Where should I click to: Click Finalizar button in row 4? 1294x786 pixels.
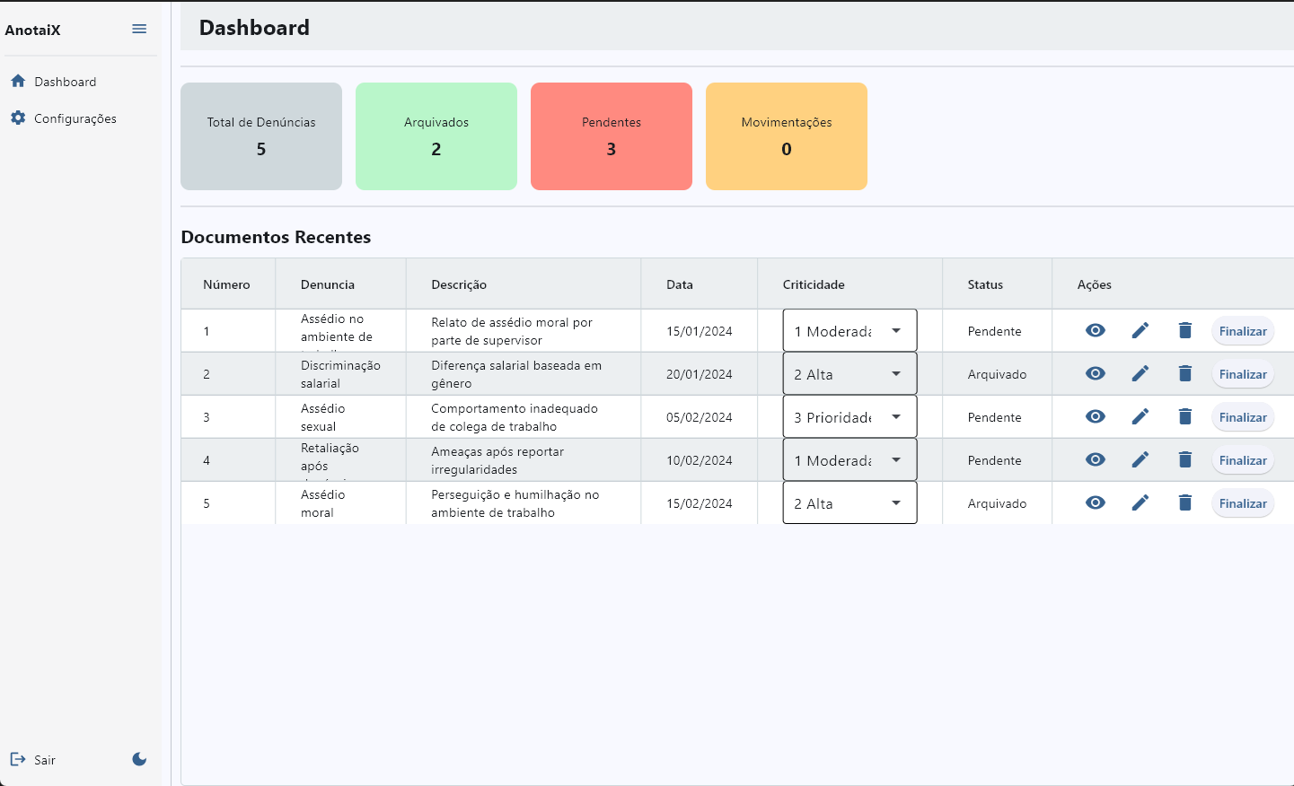click(x=1243, y=460)
